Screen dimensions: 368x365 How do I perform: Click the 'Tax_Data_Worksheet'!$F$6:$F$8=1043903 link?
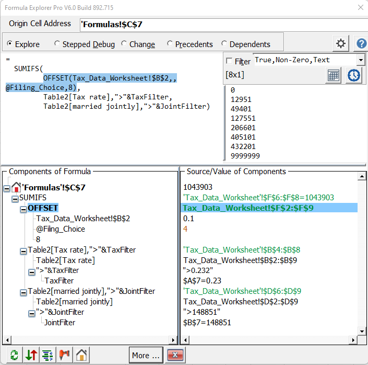coord(258,197)
